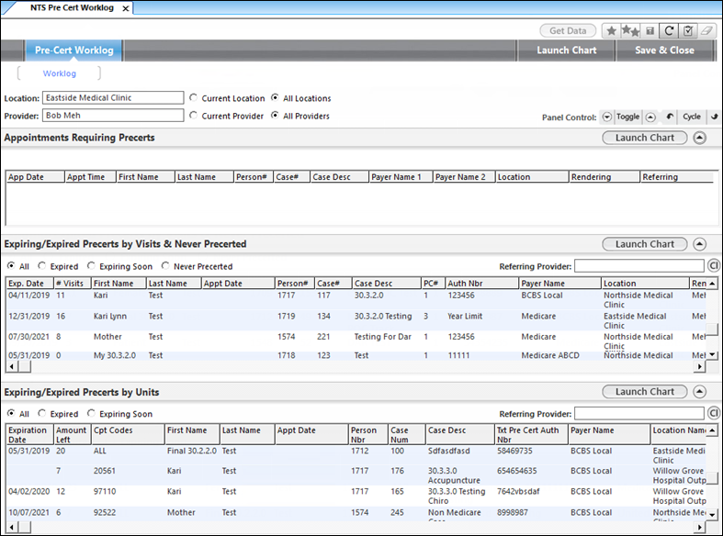723x536 pixels.
Task: Select Expired radio in Precerts by Visits
Action: coord(42,265)
